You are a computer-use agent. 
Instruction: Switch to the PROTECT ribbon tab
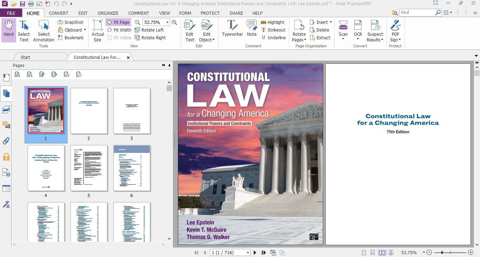click(x=210, y=13)
